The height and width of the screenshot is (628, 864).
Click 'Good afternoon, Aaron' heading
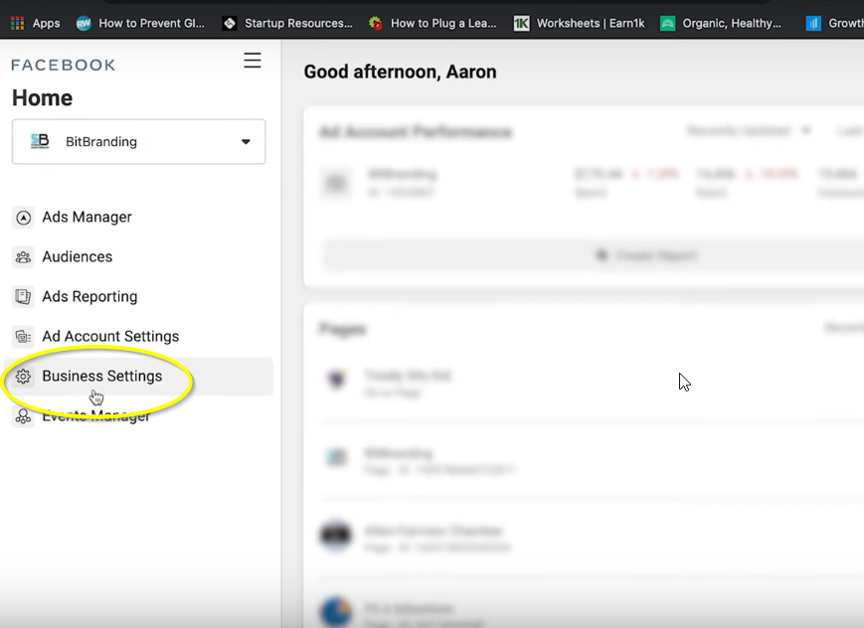point(400,72)
